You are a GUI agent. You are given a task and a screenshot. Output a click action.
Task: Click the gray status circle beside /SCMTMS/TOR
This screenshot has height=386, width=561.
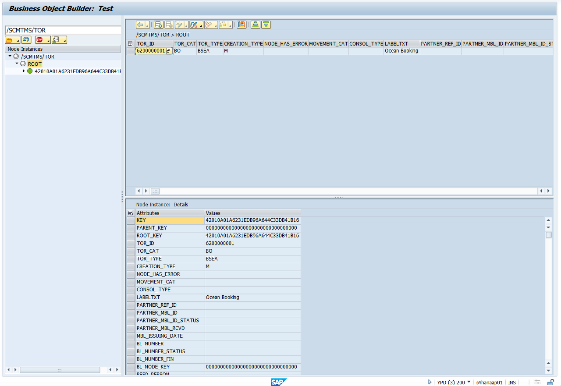(x=16, y=57)
